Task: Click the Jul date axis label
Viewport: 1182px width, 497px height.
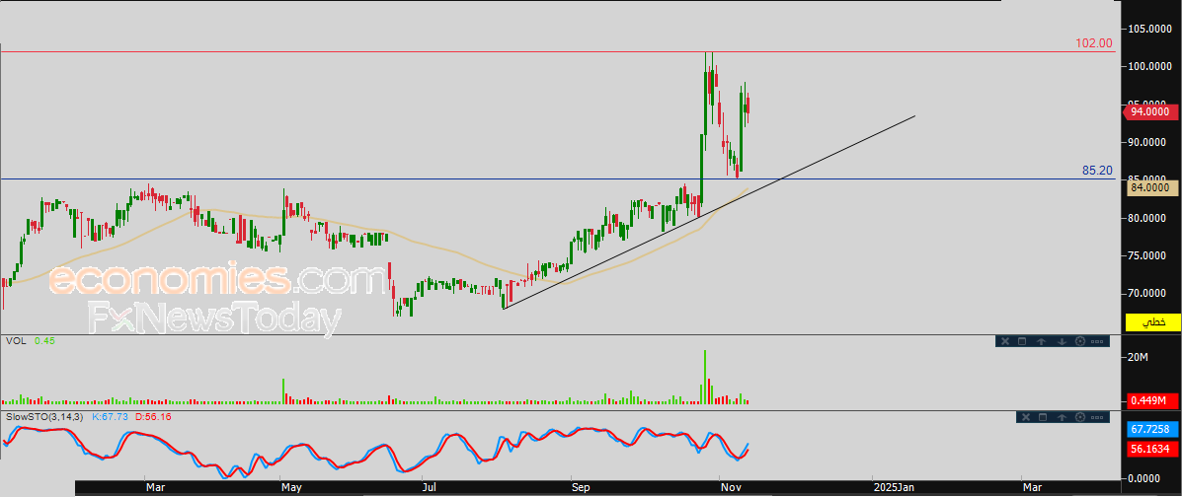Action: pyautogui.click(x=430, y=488)
